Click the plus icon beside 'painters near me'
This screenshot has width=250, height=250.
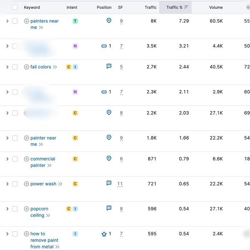(27, 21)
